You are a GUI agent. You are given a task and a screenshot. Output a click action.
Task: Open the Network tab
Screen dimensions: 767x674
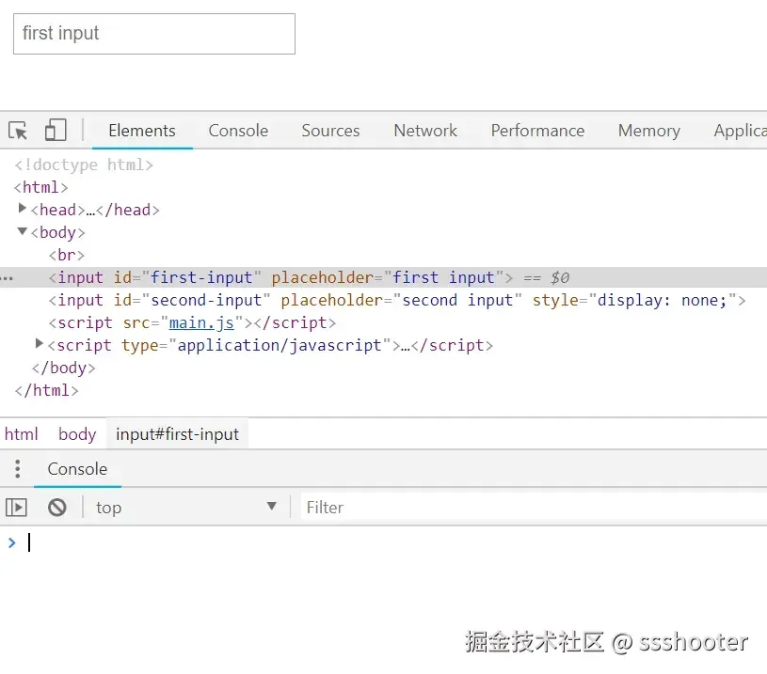coord(425,131)
